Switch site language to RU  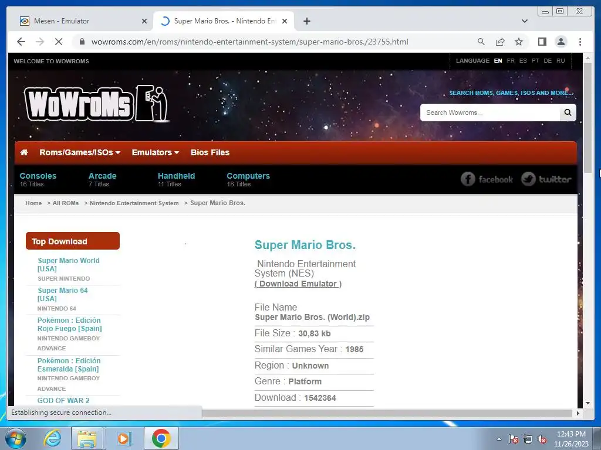point(561,61)
